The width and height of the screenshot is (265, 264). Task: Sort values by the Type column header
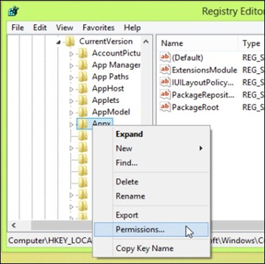252,44
